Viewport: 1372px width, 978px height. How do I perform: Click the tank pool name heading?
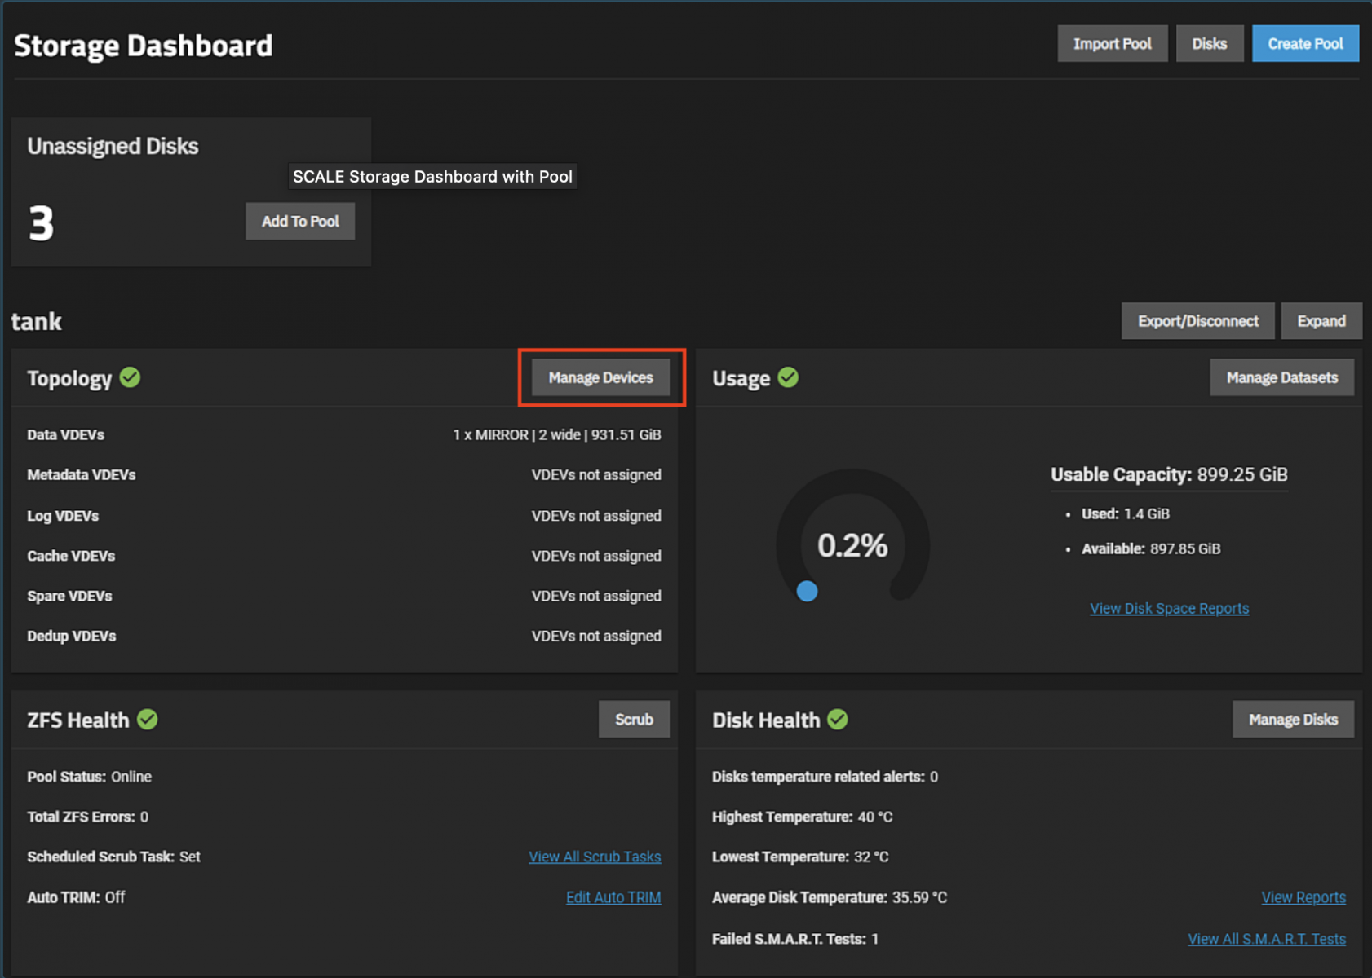(x=36, y=321)
